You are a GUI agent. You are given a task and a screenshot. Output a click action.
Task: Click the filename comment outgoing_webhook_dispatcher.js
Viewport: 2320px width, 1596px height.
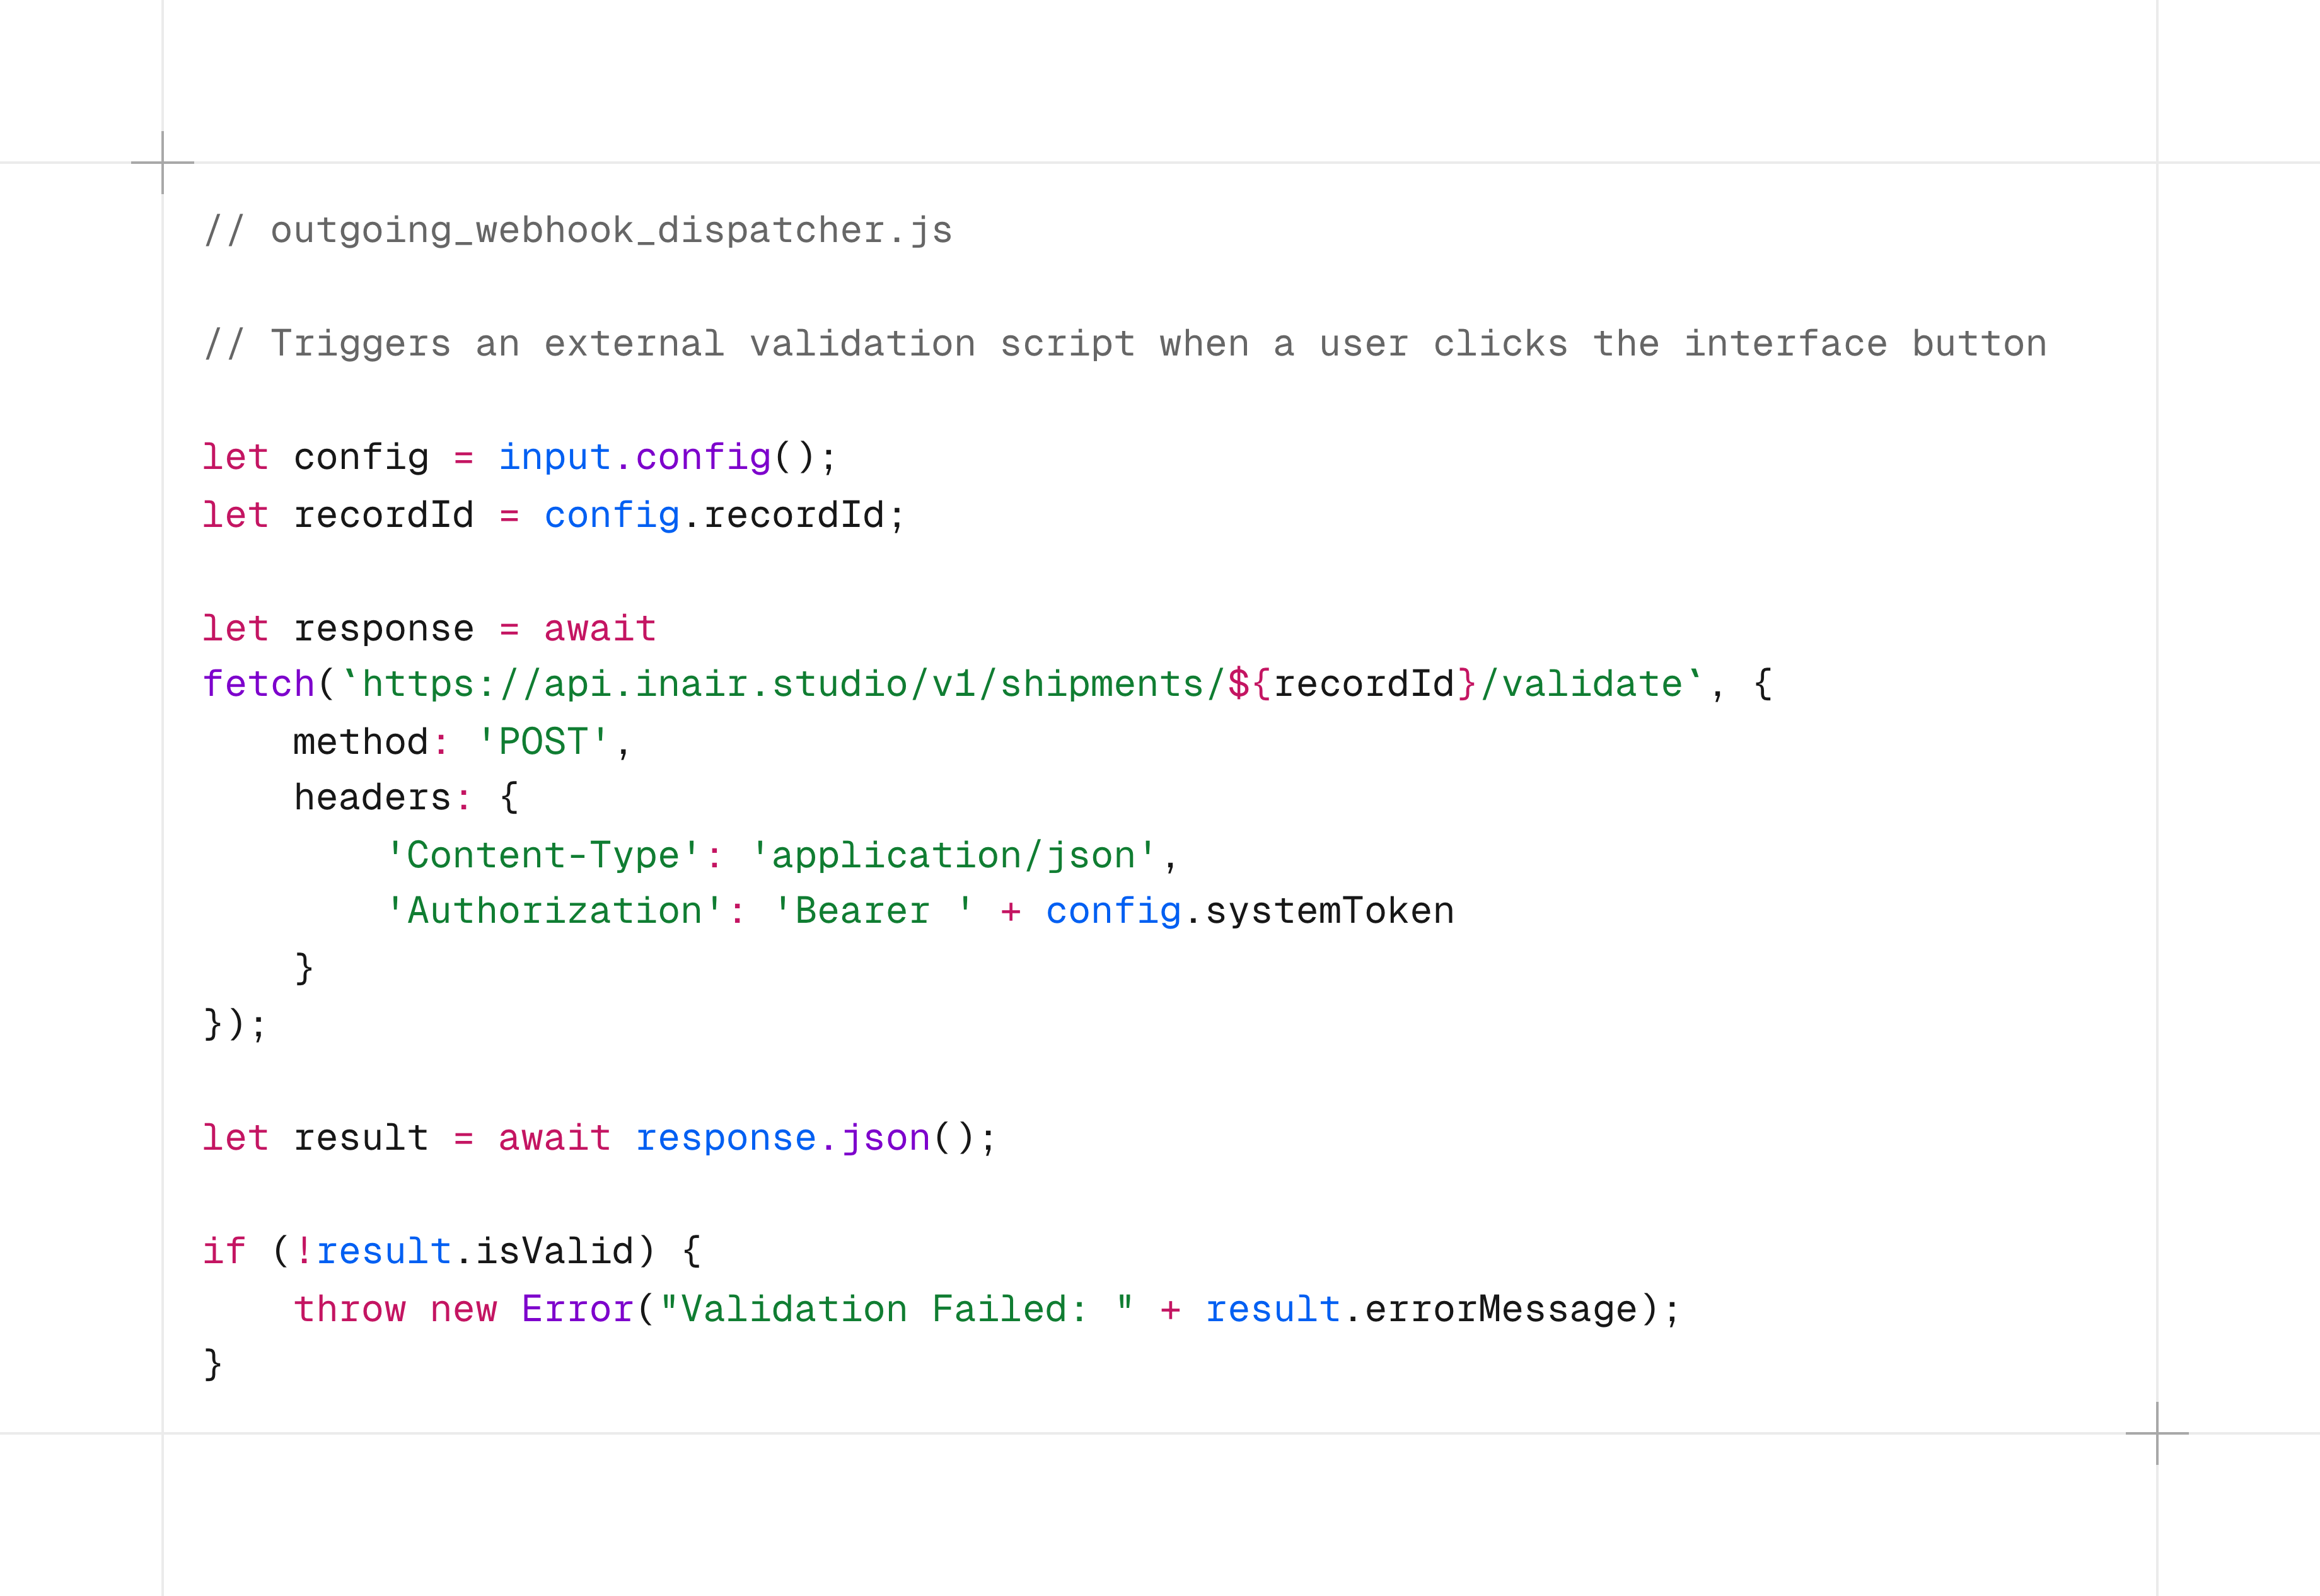coord(578,231)
